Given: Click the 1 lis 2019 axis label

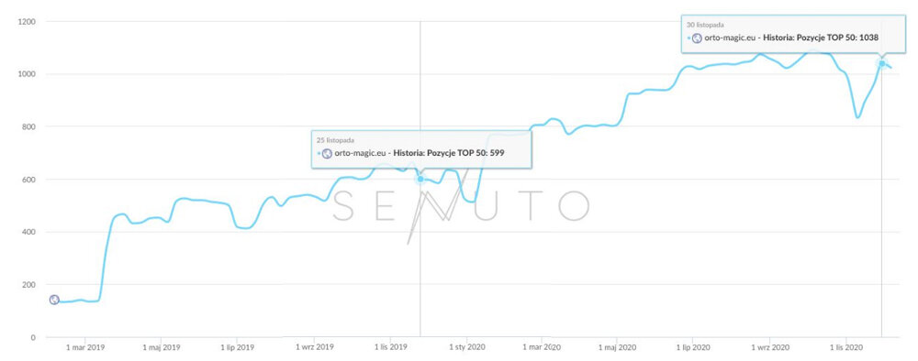Looking at the screenshot, I should [x=389, y=347].
